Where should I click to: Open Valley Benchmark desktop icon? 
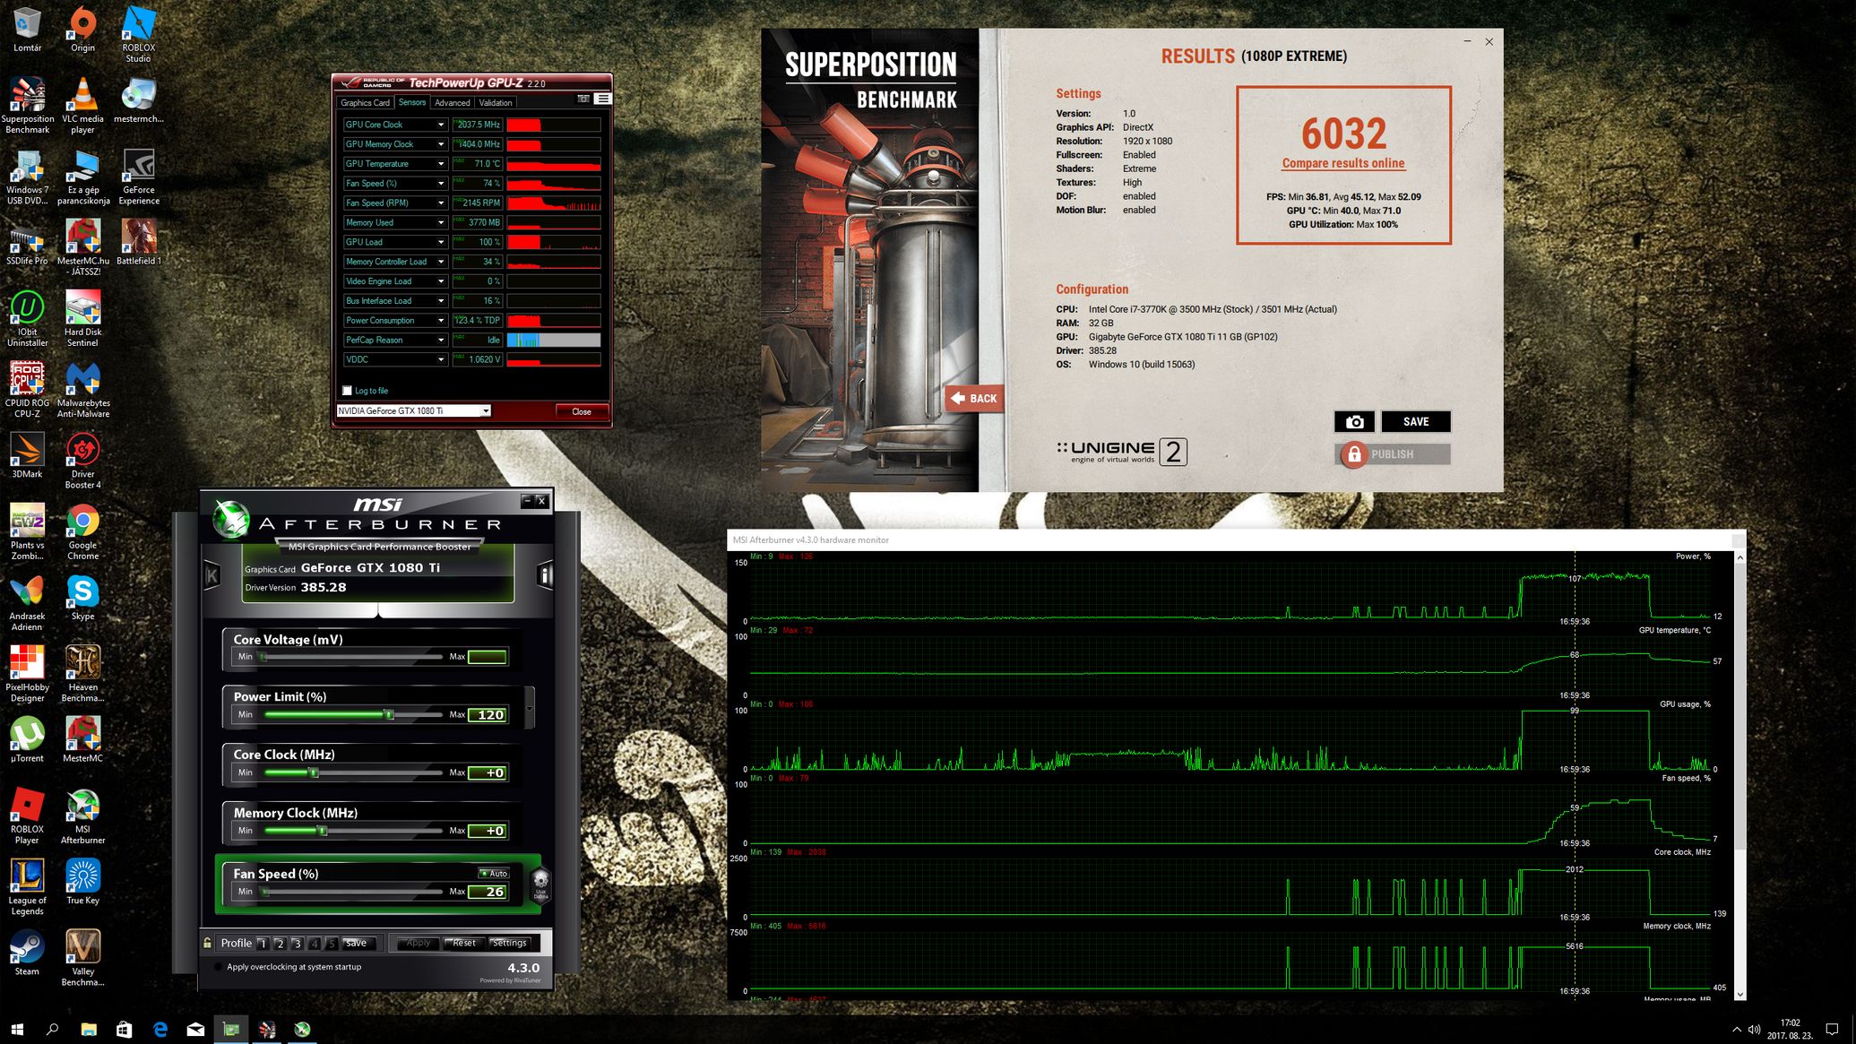pyautogui.click(x=82, y=958)
